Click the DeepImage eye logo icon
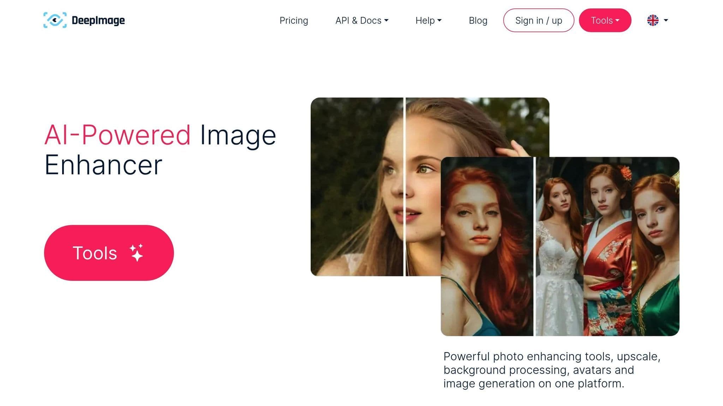Viewport: 723px width, 406px height. click(55, 20)
